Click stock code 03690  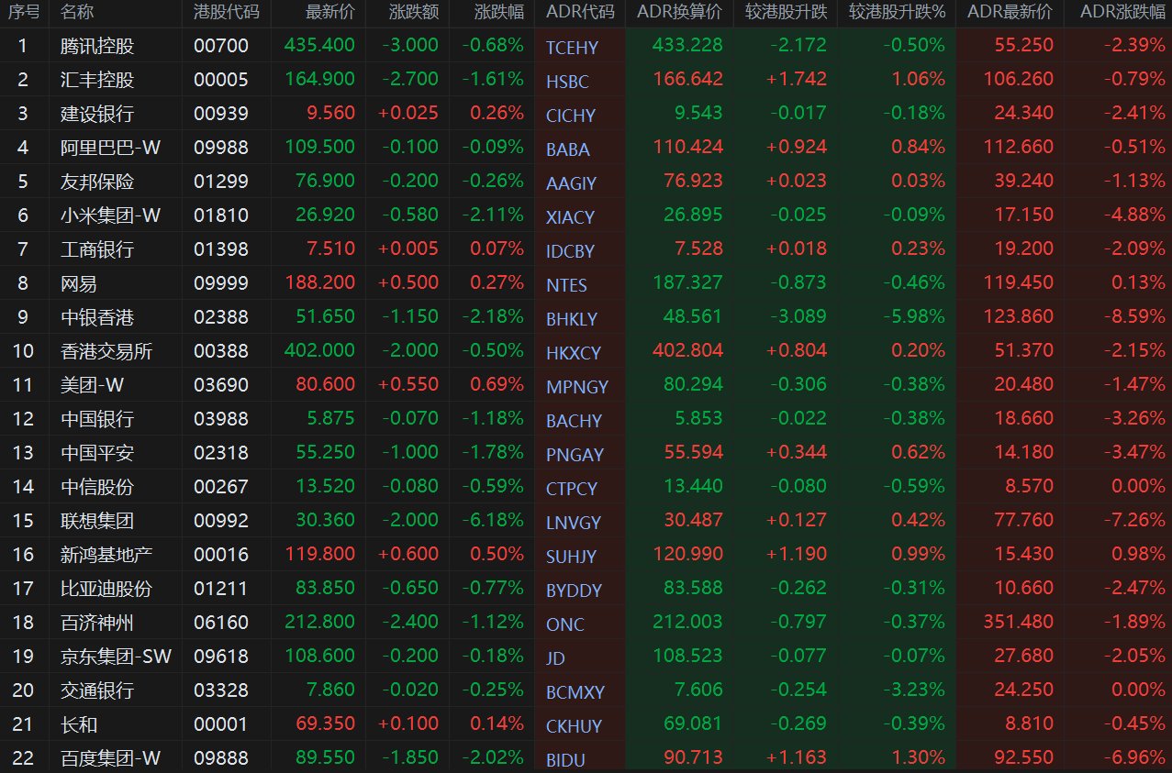[221, 385]
